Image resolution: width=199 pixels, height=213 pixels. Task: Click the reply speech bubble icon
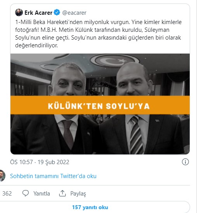coord(26,193)
